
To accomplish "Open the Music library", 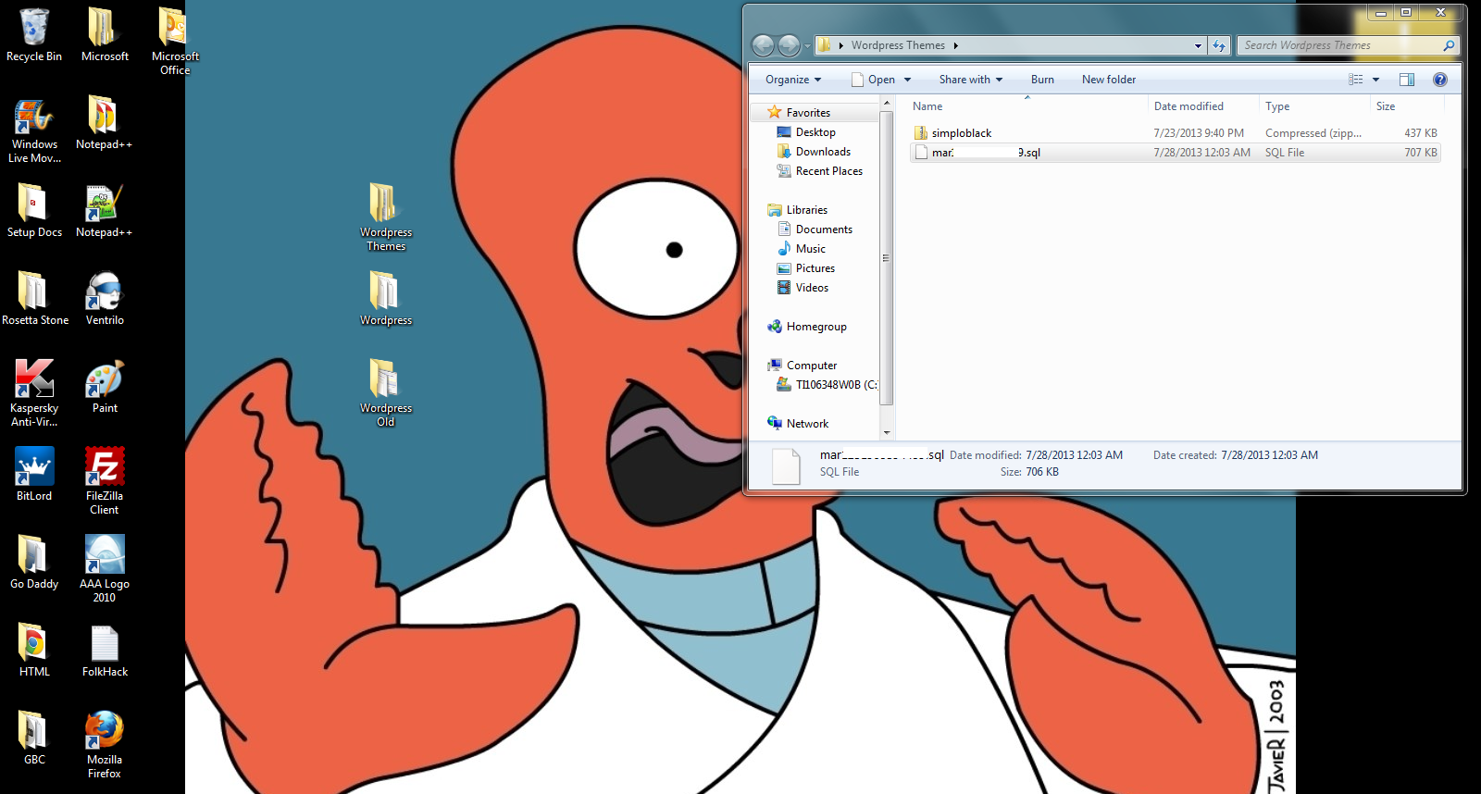I will pos(810,249).
